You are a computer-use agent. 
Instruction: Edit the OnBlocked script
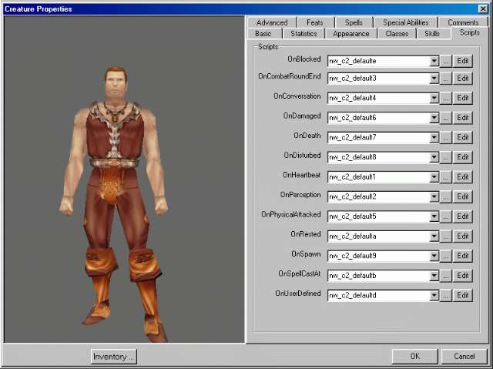click(x=463, y=61)
